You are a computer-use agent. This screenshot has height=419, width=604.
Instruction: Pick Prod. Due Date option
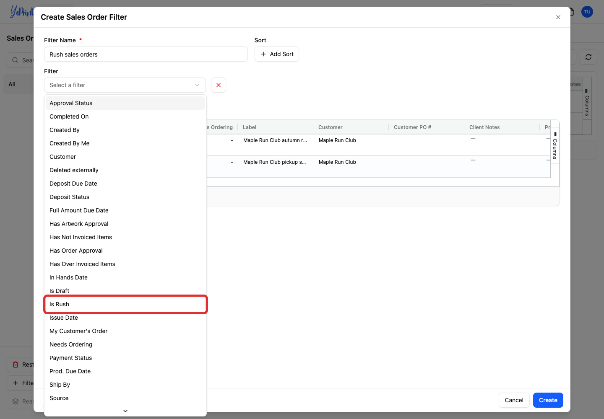click(x=125, y=371)
